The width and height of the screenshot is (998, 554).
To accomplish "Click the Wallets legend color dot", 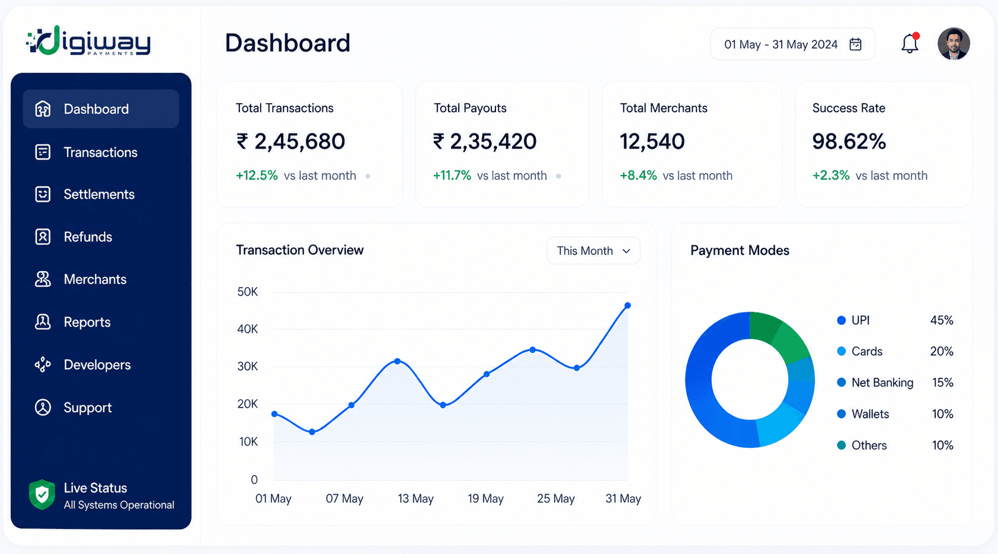I will point(841,414).
